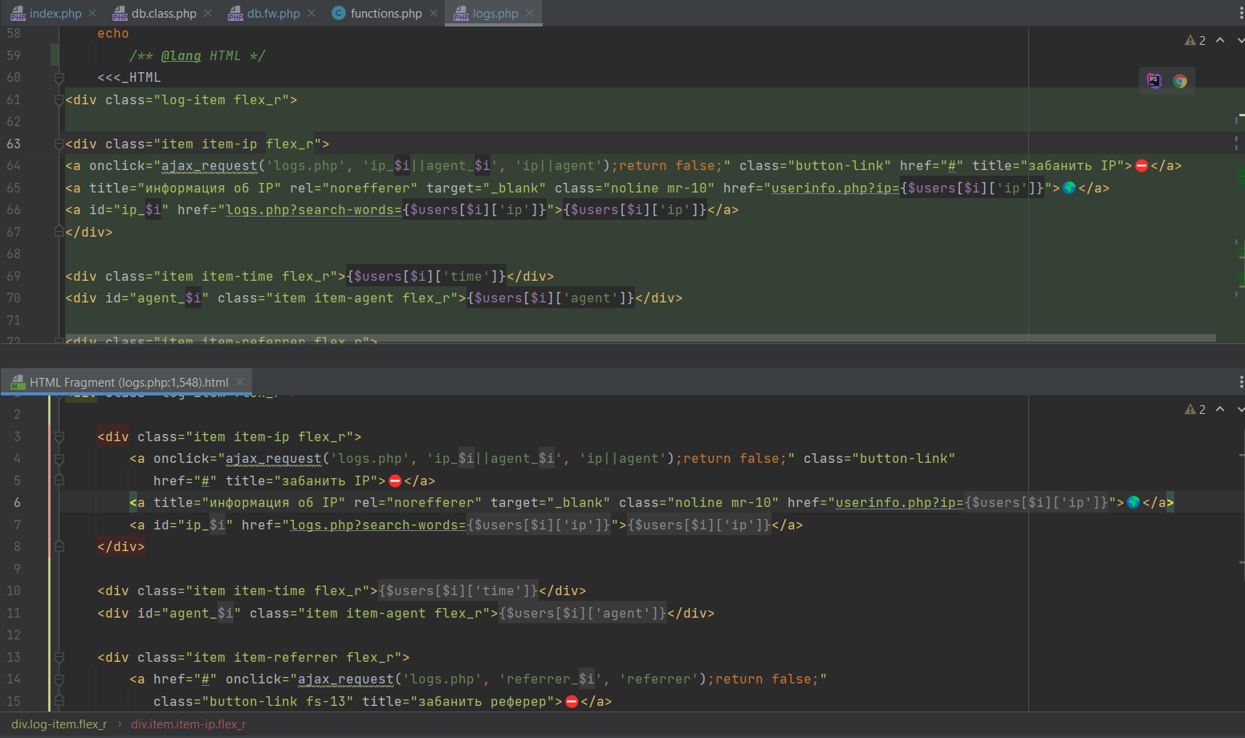
Task: Click the <<<_HTML heredoc opener on line 60
Action: click(x=129, y=78)
